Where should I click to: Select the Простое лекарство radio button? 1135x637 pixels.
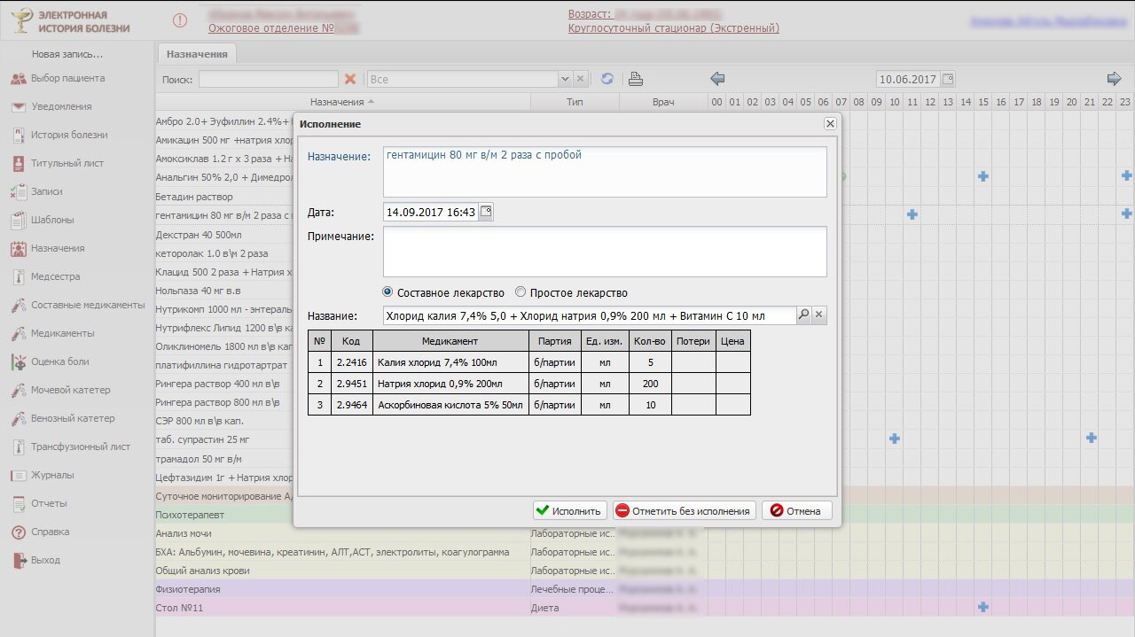521,292
